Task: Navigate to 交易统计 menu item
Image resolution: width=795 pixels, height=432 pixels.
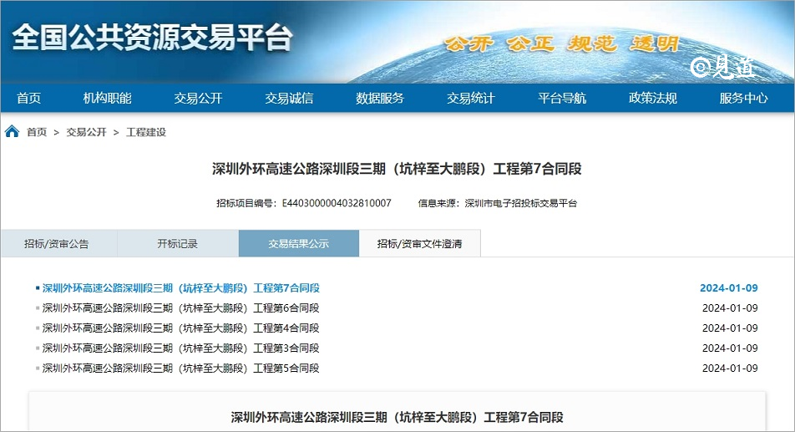Action: tap(471, 99)
